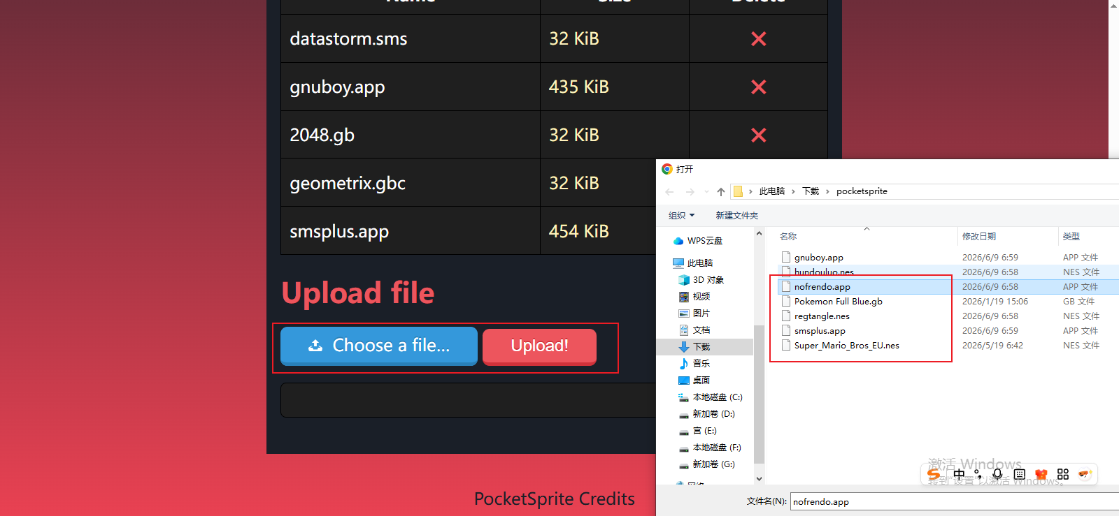Image resolution: width=1119 pixels, height=516 pixels.
Task: Open the (E:) drive in navigation pane
Action: point(698,431)
